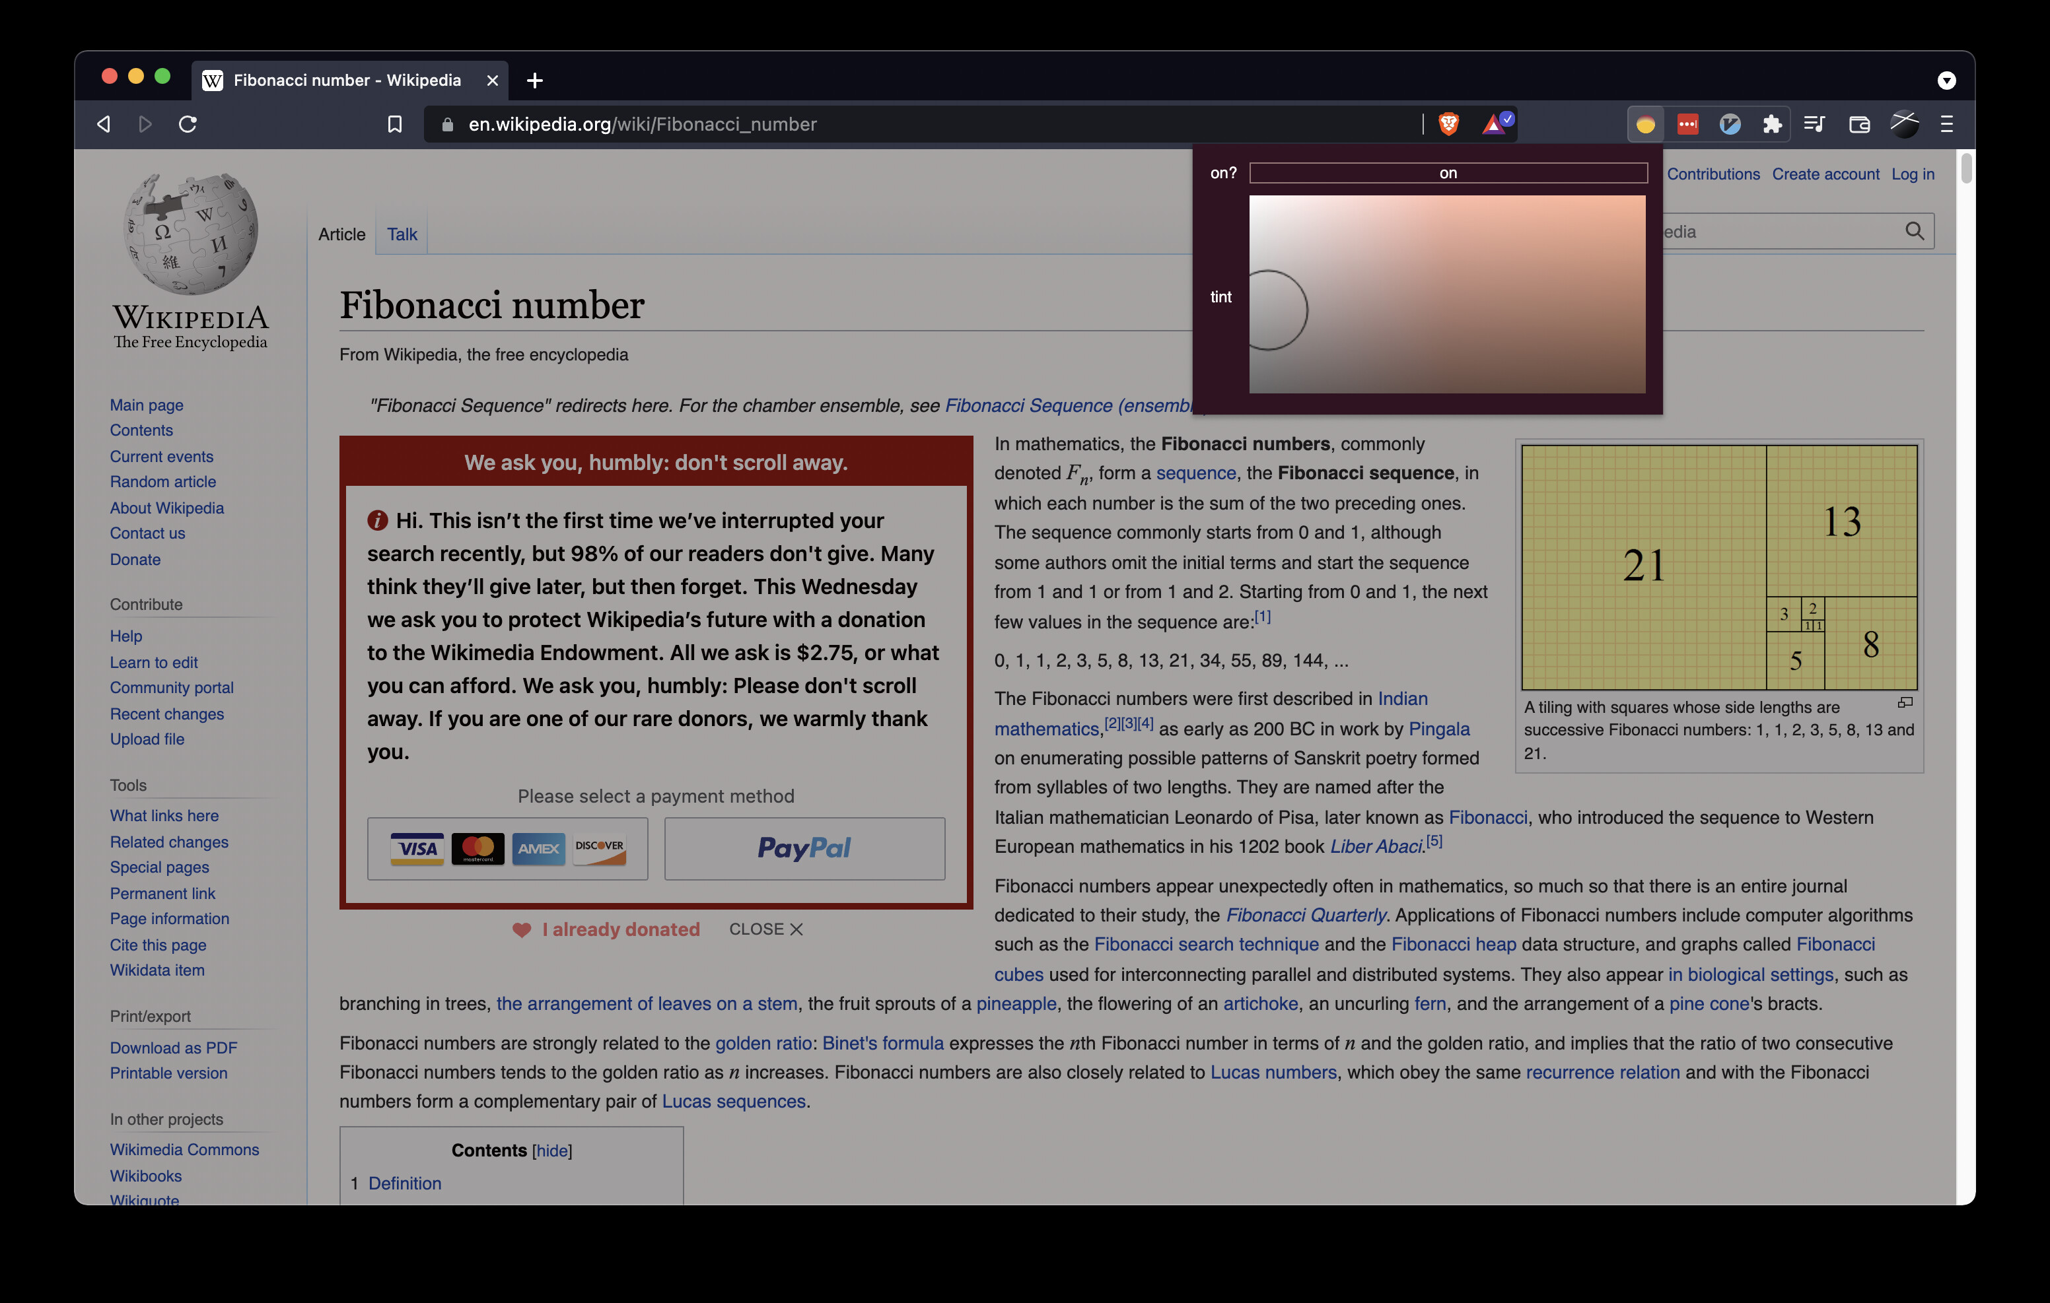Enlarge the Fibonacci tiling image caption icon
The height and width of the screenshot is (1303, 2050).
(x=1905, y=703)
